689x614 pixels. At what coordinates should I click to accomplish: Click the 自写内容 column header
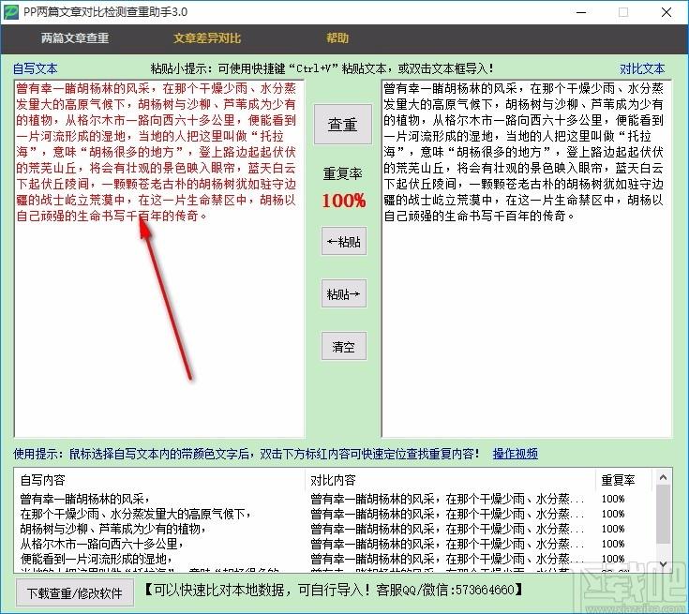[160, 480]
